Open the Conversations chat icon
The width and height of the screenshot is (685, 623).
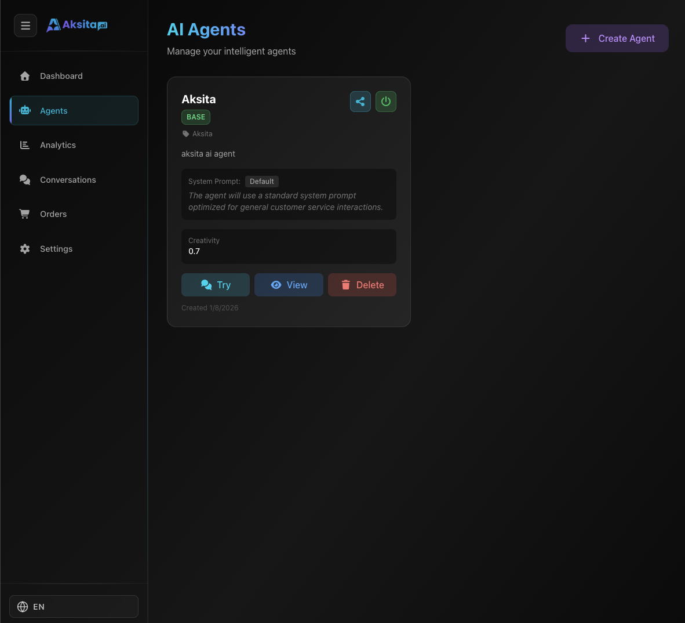pyautogui.click(x=25, y=180)
